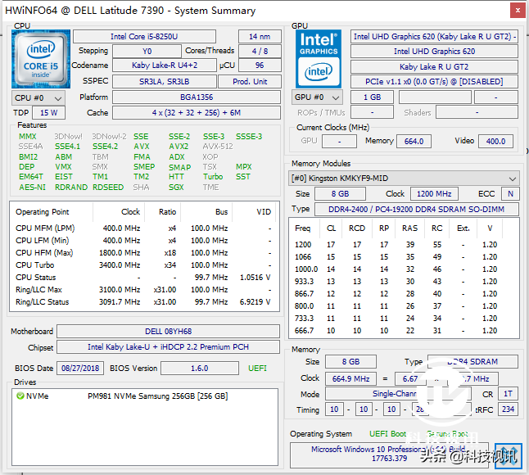Click the Motherboard field showing DELL 08YH68
This screenshot has height=475, width=529.
(x=168, y=332)
